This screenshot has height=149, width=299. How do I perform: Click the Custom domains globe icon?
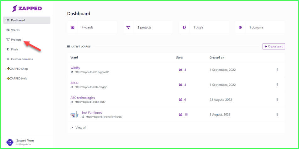(8, 59)
